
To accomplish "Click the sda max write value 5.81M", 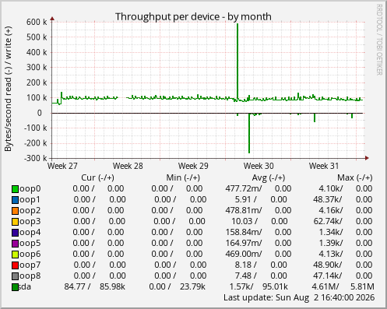I will [x=362, y=286].
